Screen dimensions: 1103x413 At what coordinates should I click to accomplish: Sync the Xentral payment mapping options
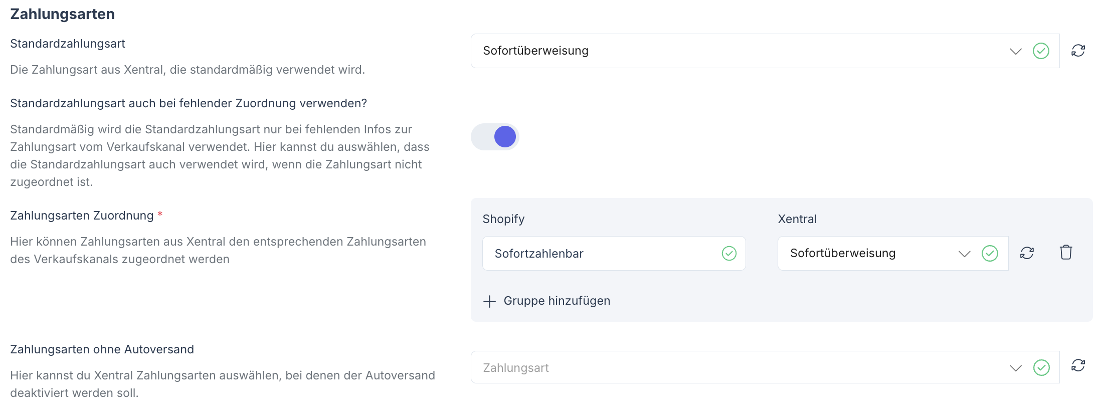pos(1027,253)
